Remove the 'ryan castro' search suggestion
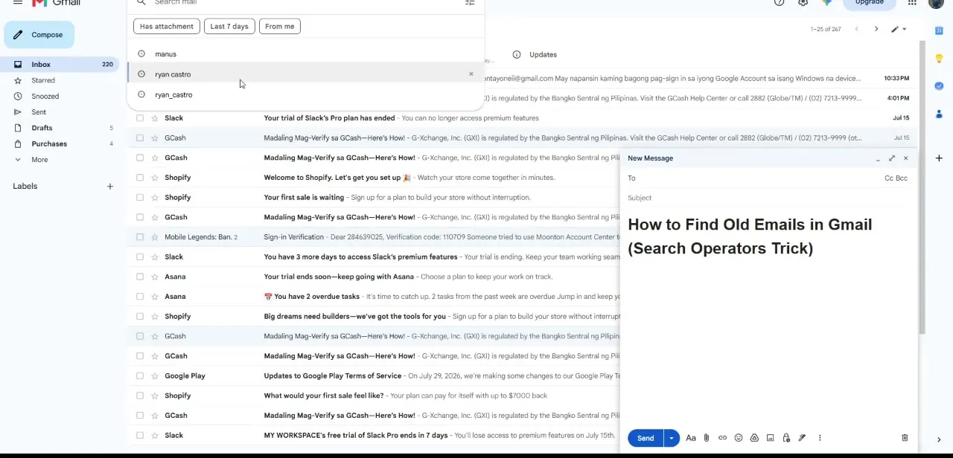The width and height of the screenshot is (953, 458). (x=471, y=74)
